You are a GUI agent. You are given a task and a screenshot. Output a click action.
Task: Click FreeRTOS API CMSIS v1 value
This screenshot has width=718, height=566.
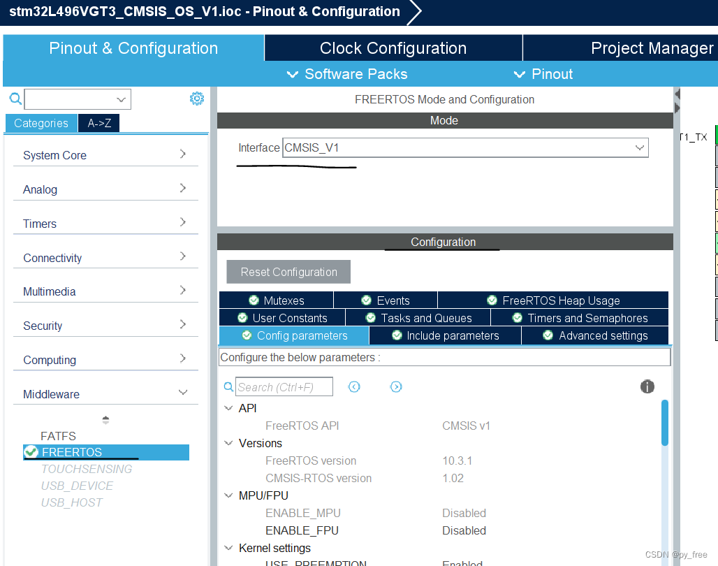click(466, 426)
